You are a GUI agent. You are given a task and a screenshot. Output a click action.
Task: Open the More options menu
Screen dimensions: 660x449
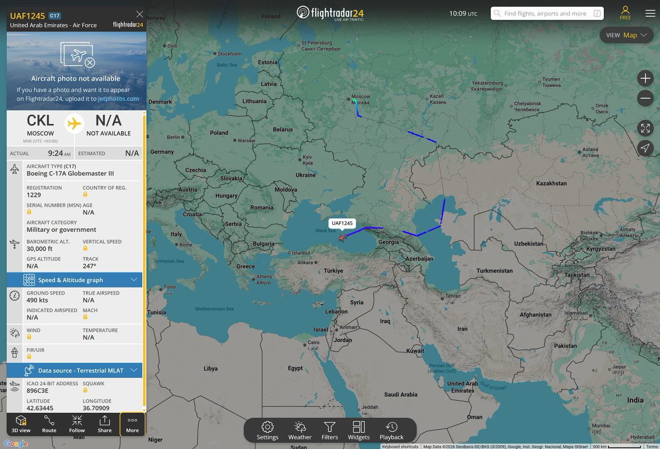tap(133, 424)
